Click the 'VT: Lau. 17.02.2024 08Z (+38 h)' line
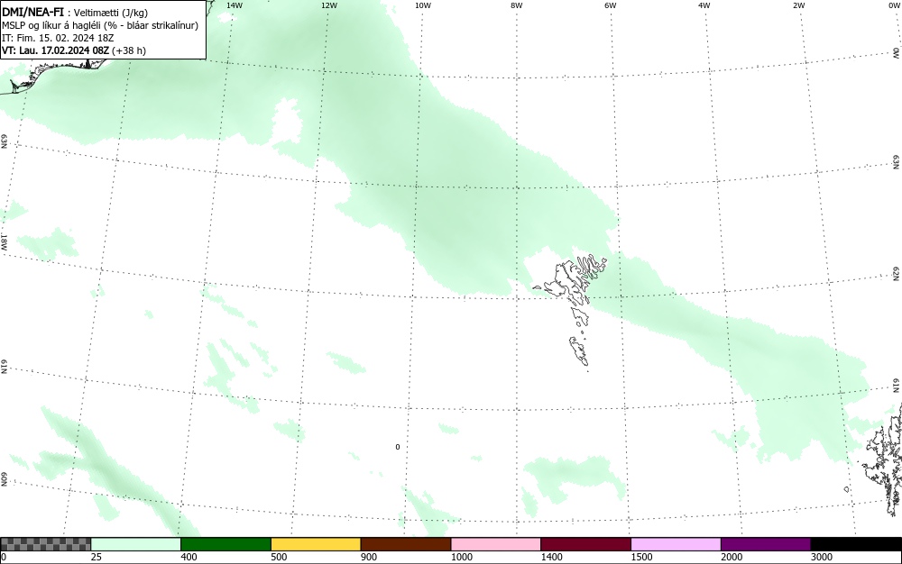 pos(74,50)
